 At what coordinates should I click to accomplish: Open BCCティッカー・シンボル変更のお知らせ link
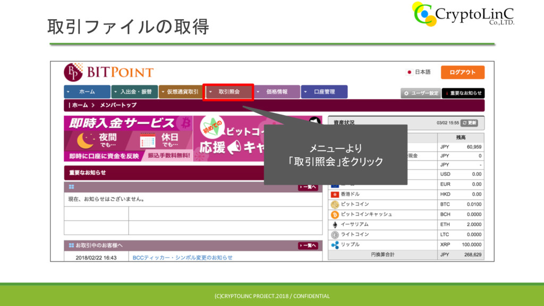(x=183, y=258)
